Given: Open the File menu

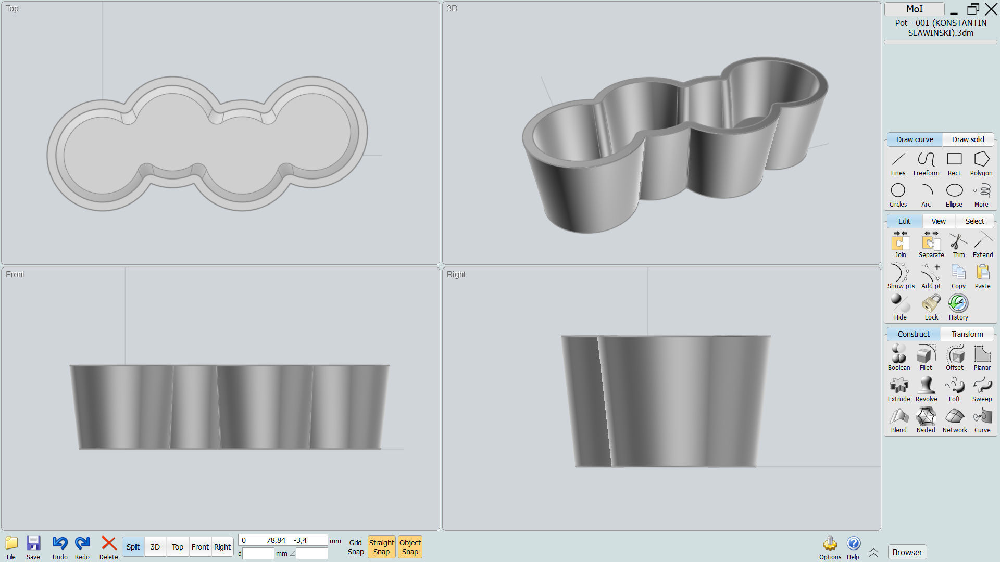Looking at the screenshot, I should [x=11, y=548].
